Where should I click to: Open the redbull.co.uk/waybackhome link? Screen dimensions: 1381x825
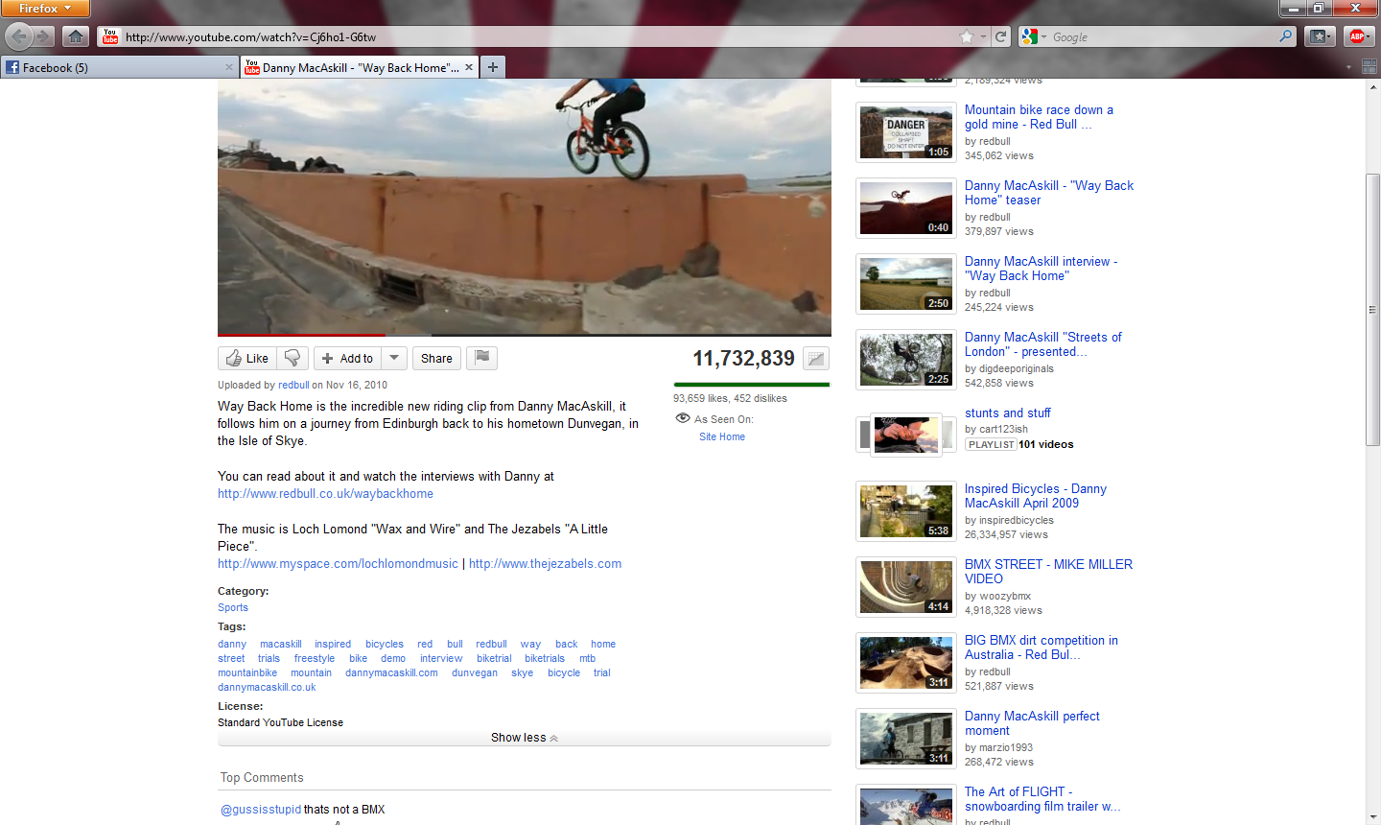(325, 493)
